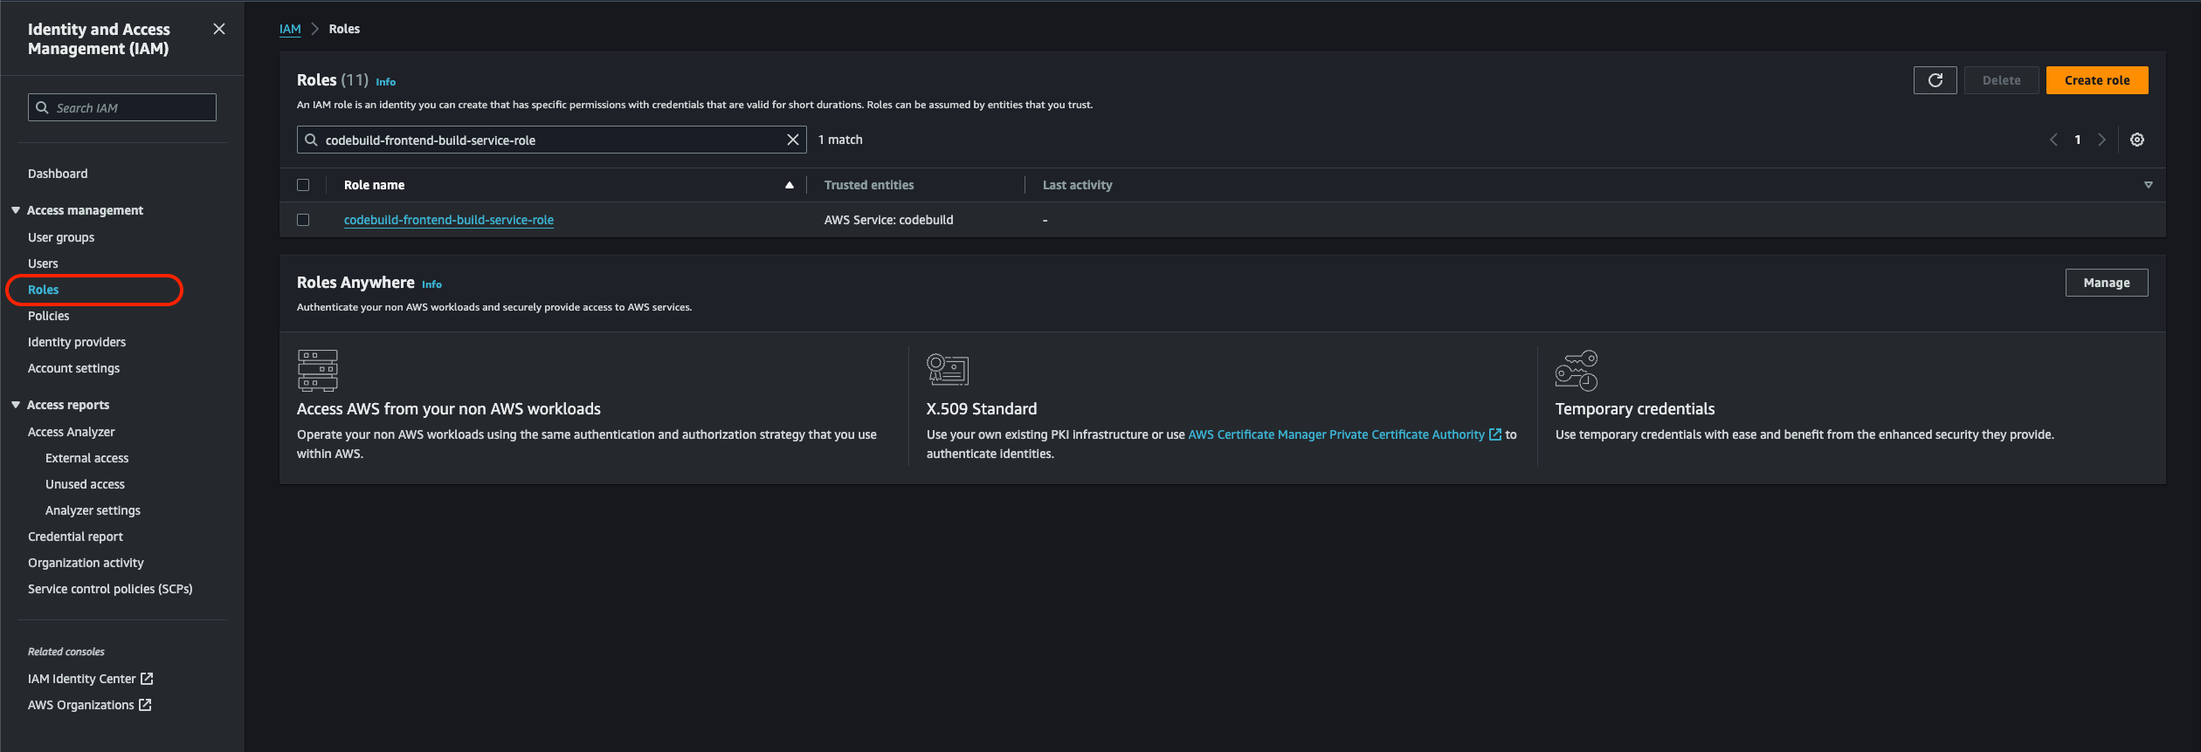
Task: Open the external link icon beside IAM Identity Center
Action: tap(147, 679)
